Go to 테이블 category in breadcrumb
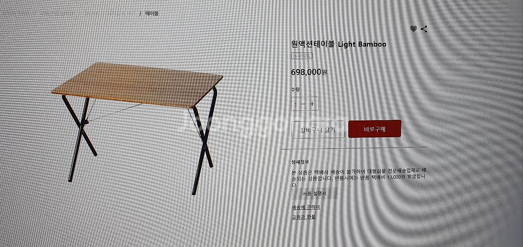523x247 pixels. click(152, 14)
